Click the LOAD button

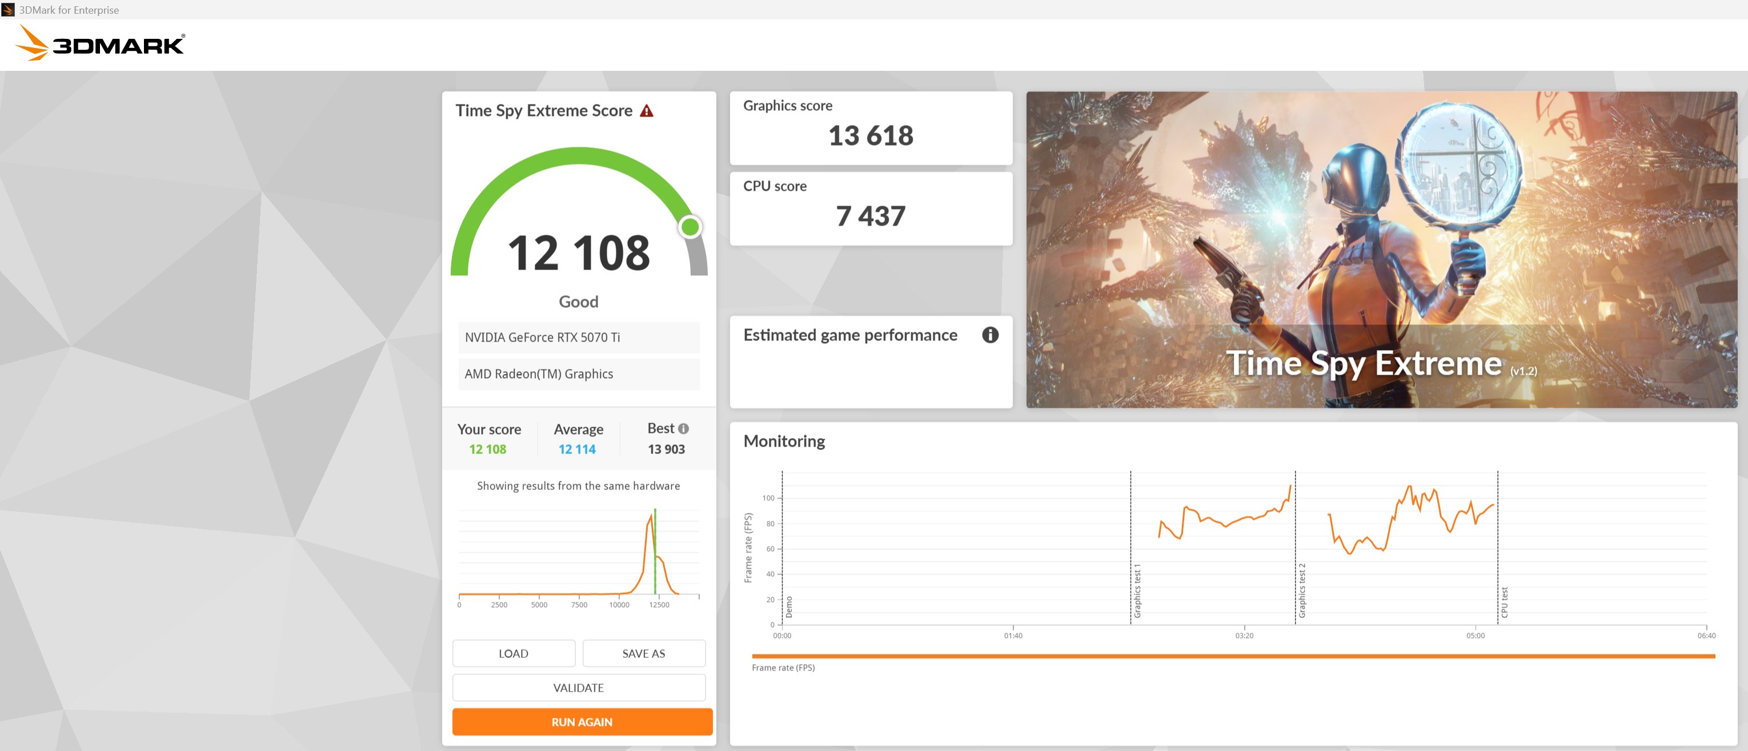coord(514,653)
